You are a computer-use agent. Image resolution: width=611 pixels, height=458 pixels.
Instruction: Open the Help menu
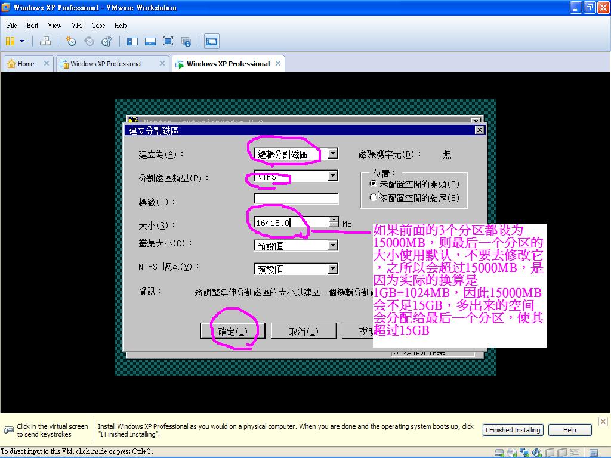pos(121,26)
